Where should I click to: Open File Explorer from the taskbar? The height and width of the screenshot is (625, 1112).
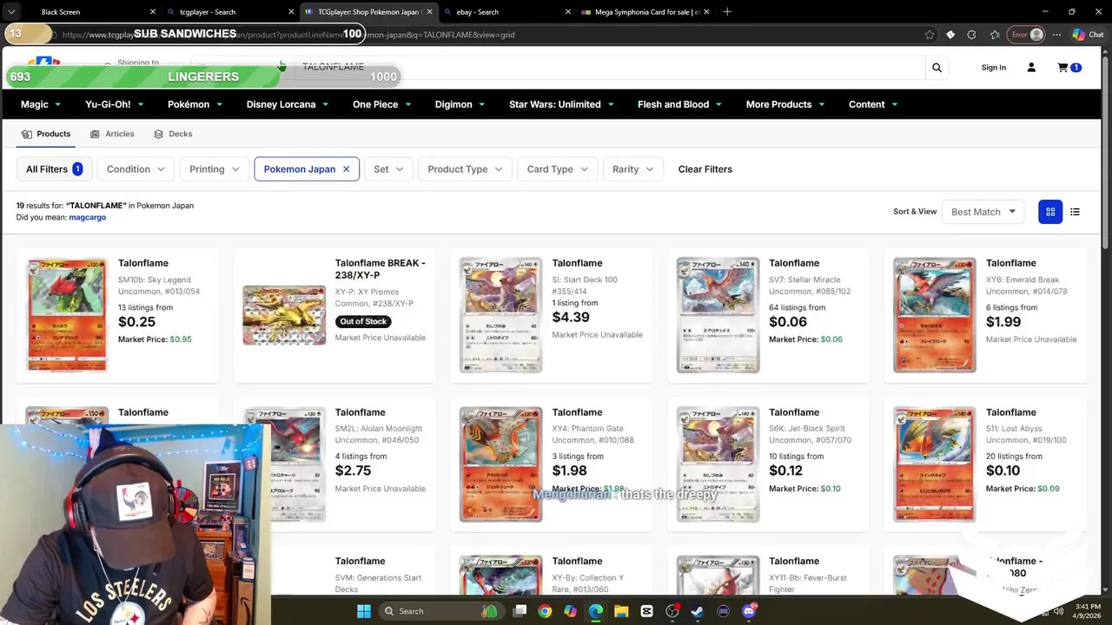tap(621, 611)
